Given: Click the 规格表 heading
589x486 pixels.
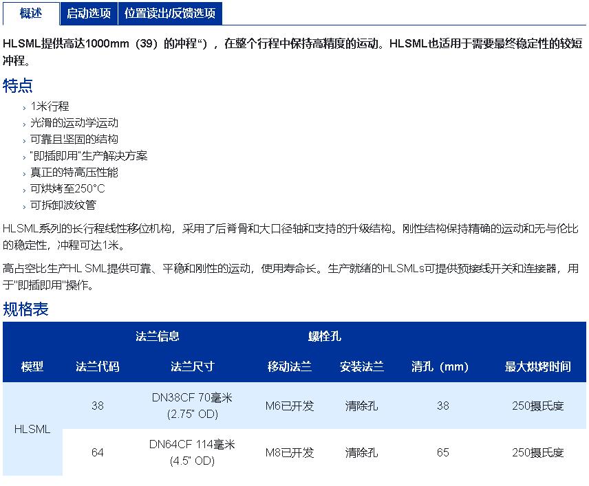Looking at the screenshot, I should click(25, 309).
